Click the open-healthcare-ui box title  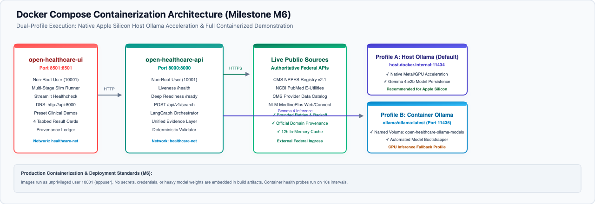[x=56, y=60]
